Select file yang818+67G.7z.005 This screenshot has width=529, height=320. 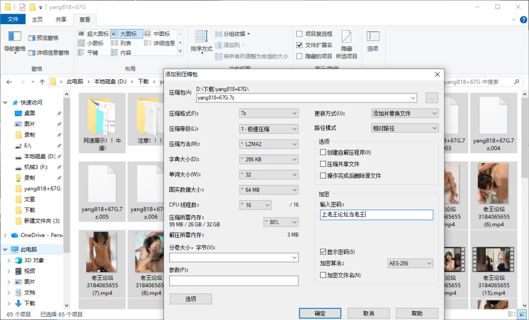click(x=102, y=191)
